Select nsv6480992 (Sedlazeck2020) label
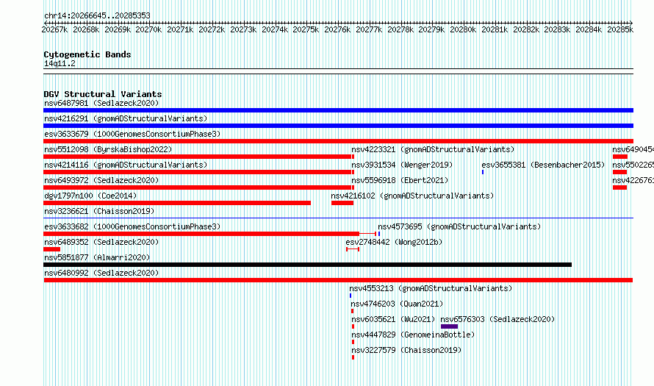 point(101,273)
